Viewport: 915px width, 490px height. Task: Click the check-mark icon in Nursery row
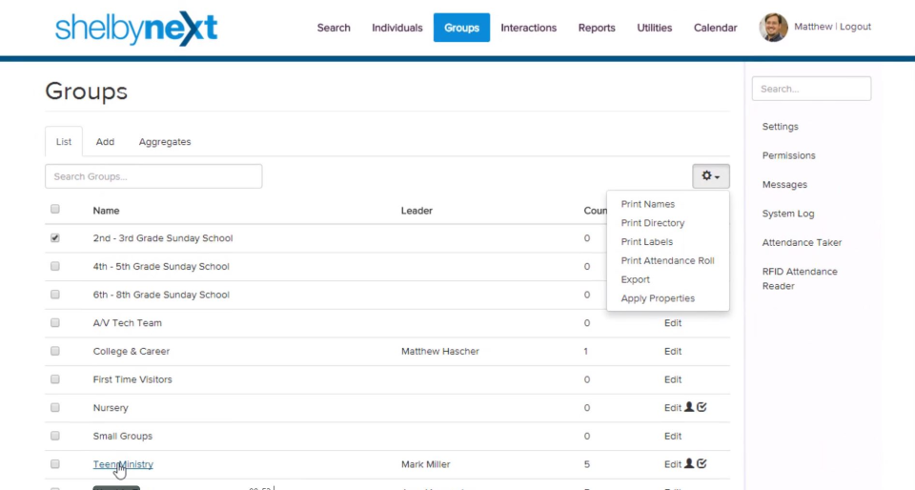pos(701,407)
